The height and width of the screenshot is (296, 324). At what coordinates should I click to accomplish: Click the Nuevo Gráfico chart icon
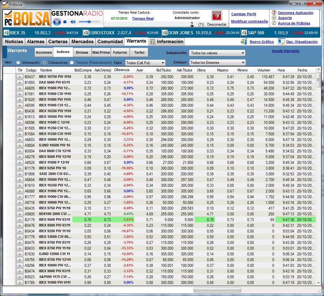point(244,41)
